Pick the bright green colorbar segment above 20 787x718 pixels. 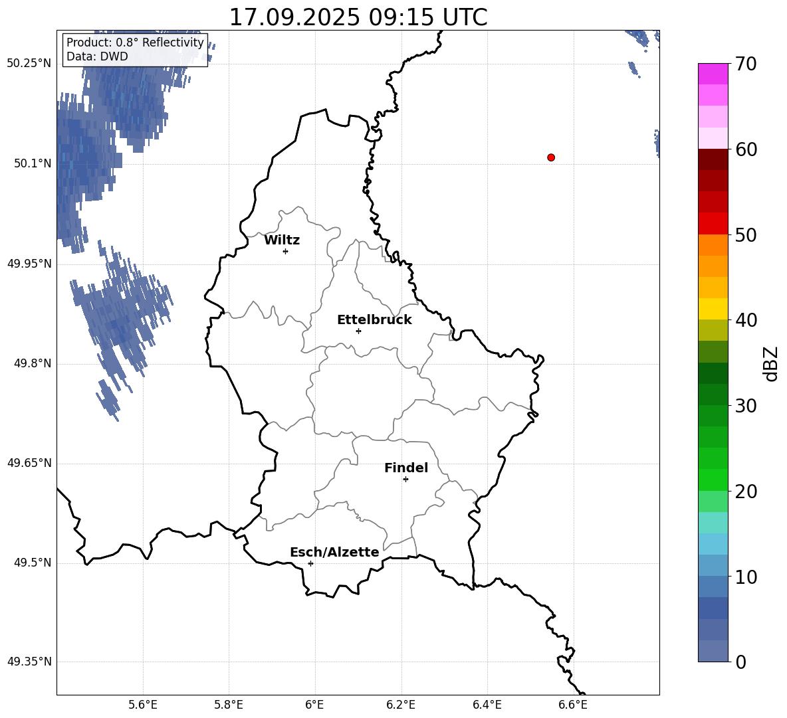click(713, 480)
